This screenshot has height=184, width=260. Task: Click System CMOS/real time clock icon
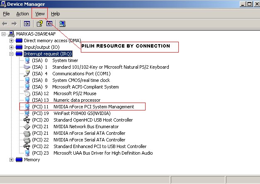pos(27,80)
